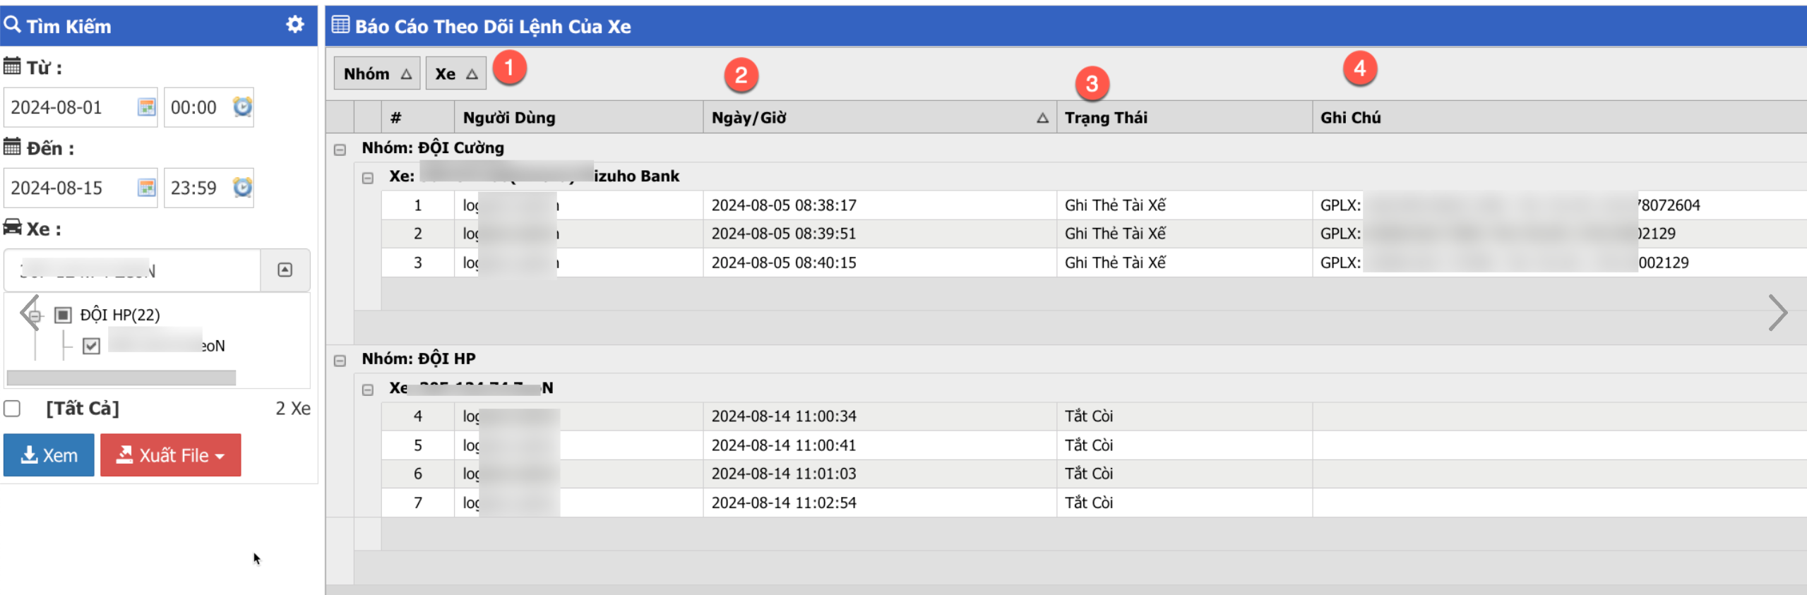Collapse the vehicle dropdown list
This screenshot has width=1807, height=595.
coord(285,270)
